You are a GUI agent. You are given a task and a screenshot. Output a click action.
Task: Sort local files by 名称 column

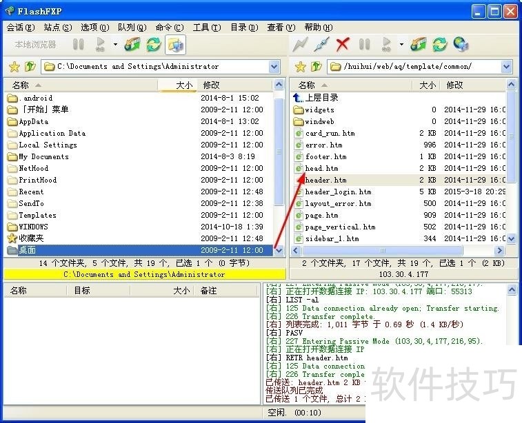tap(81, 85)
